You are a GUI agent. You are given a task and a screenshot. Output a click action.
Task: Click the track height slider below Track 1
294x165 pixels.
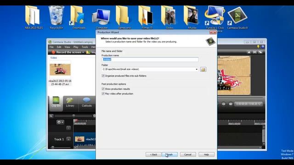pyautogui.click(x=53, y=148)
